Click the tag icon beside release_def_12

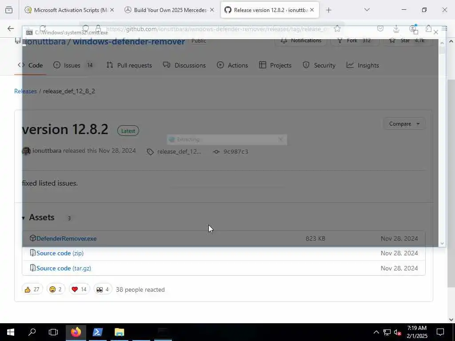pyautogui.click(x=150, y=152)
